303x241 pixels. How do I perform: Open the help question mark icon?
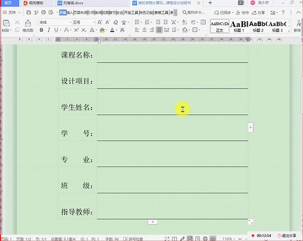(x=283, y=13)
